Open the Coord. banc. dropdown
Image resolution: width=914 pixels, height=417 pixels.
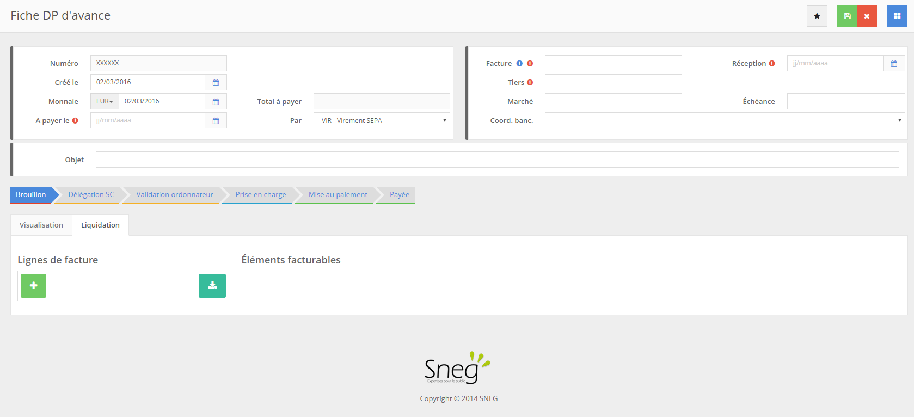tap(725, 121)
